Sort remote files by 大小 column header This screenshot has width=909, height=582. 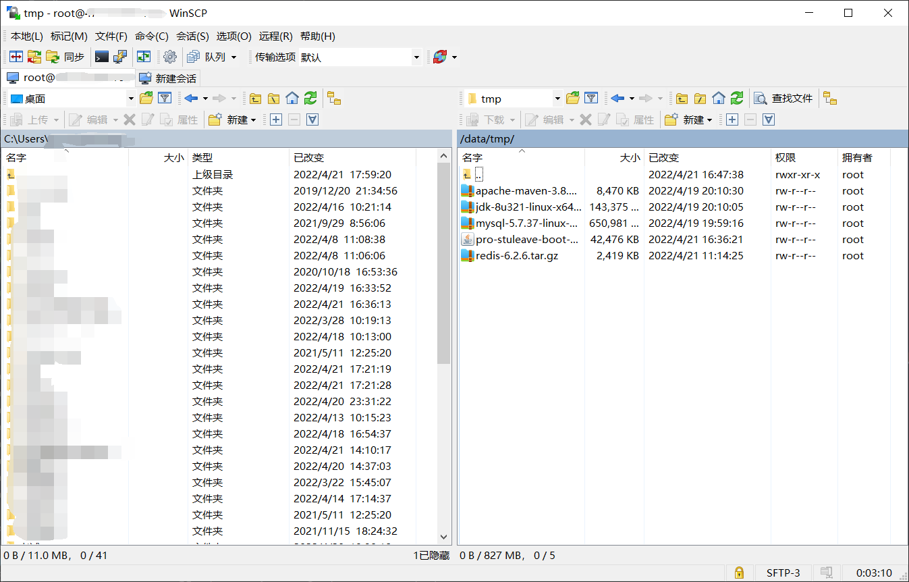[614, 157]
